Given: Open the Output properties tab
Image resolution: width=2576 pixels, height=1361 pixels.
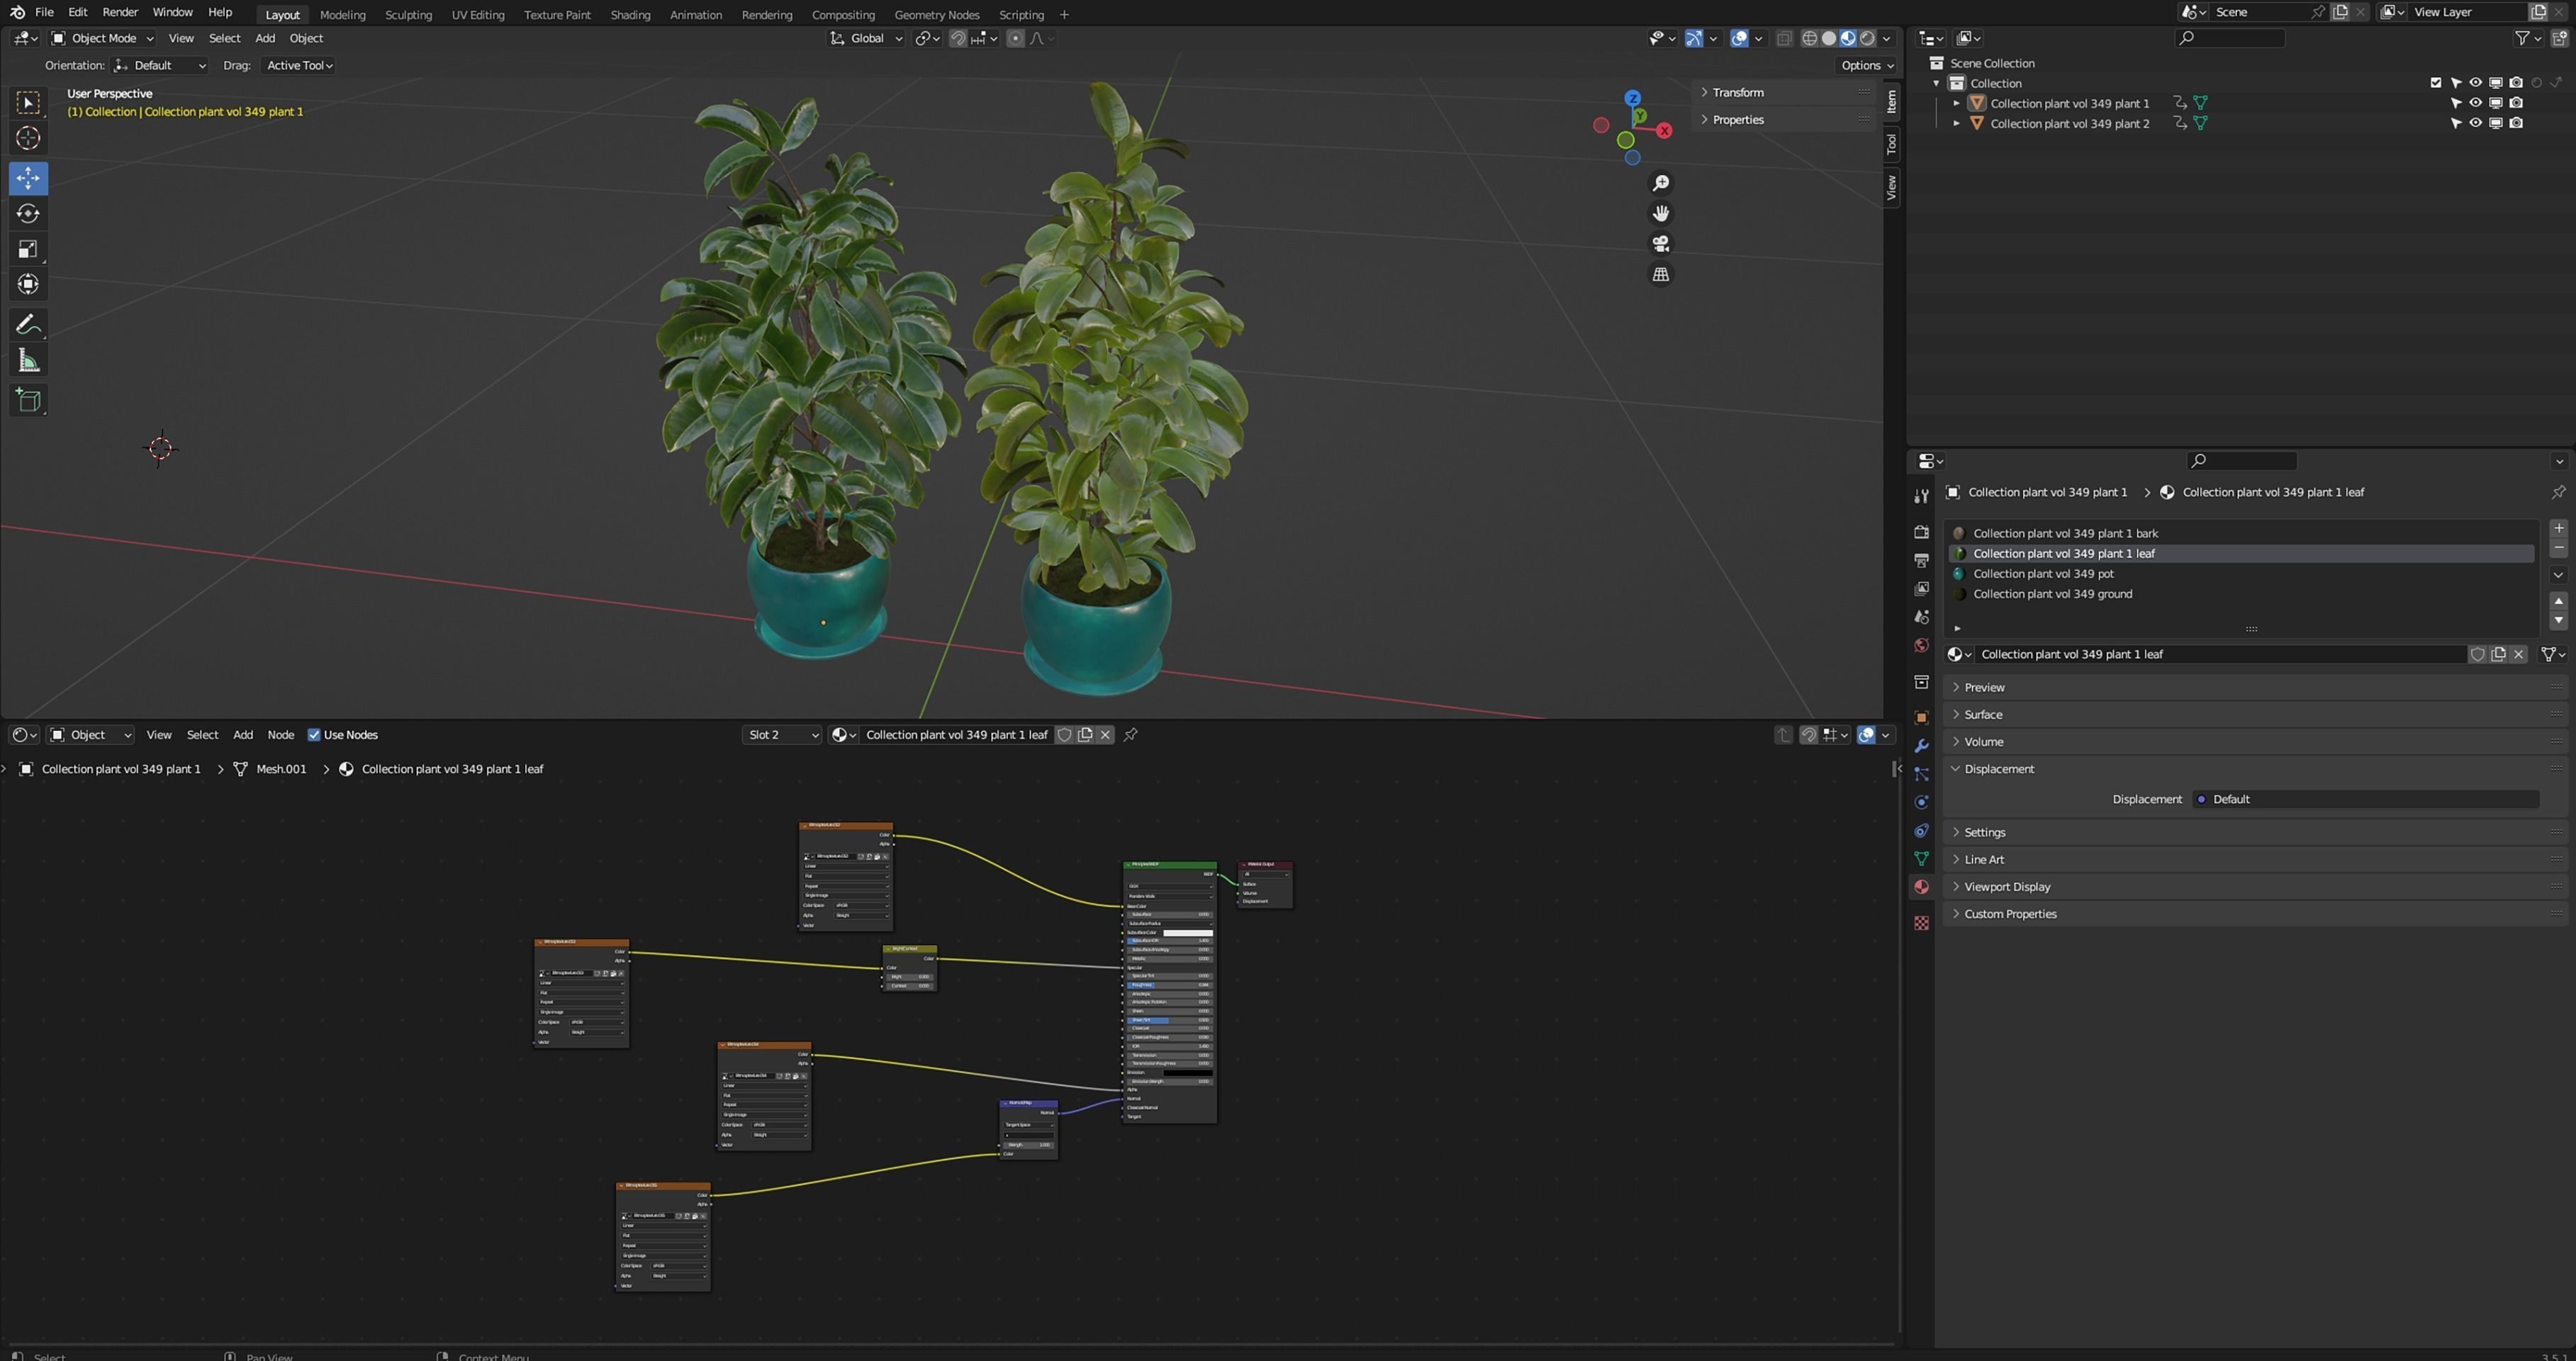Looking at the screenshot, I should tap(1921, 560).
